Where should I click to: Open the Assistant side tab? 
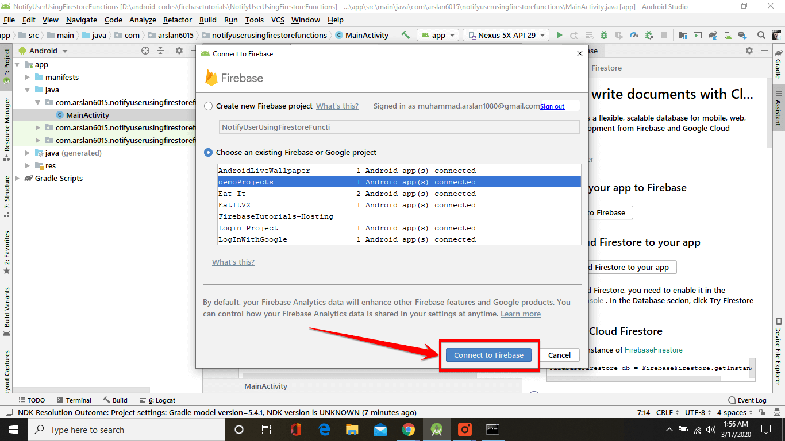(779, 108)
